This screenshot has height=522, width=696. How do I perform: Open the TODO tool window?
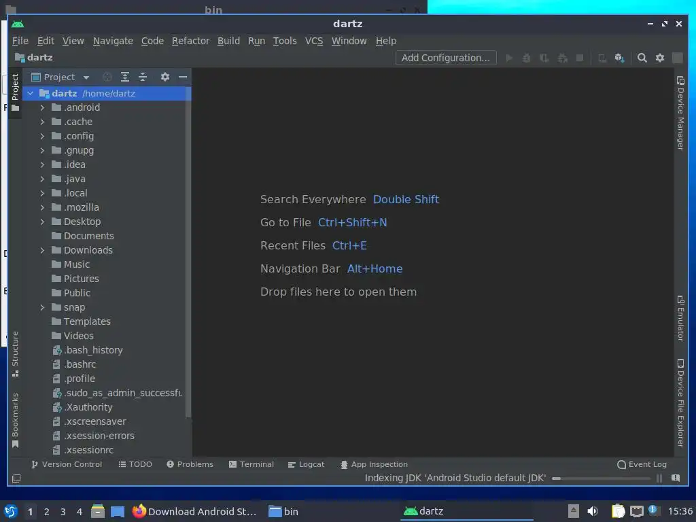coord(135,464)
